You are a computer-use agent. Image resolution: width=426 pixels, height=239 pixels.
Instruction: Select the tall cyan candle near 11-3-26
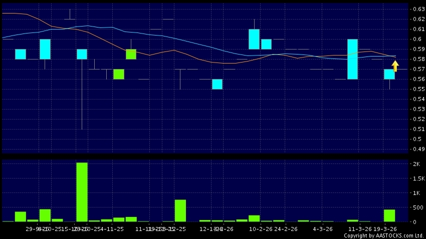352,59
